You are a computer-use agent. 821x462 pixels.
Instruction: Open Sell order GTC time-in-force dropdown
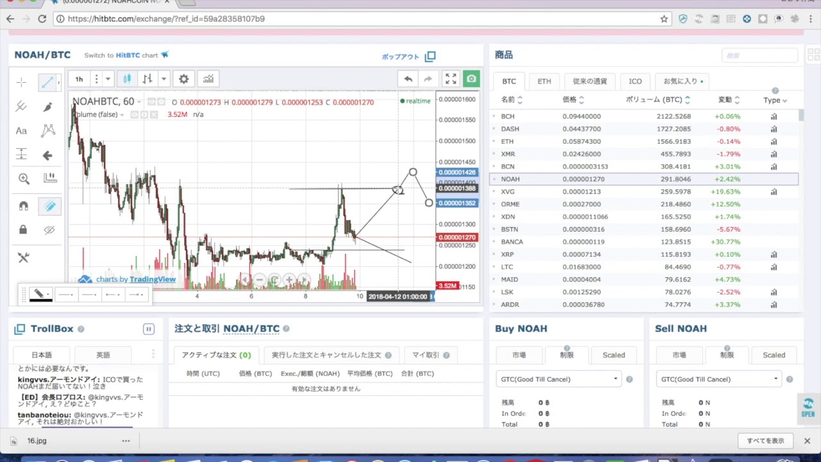(719, 379)
